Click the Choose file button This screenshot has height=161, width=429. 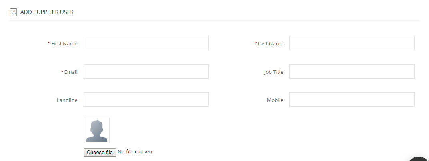click(x=100, y=152)
